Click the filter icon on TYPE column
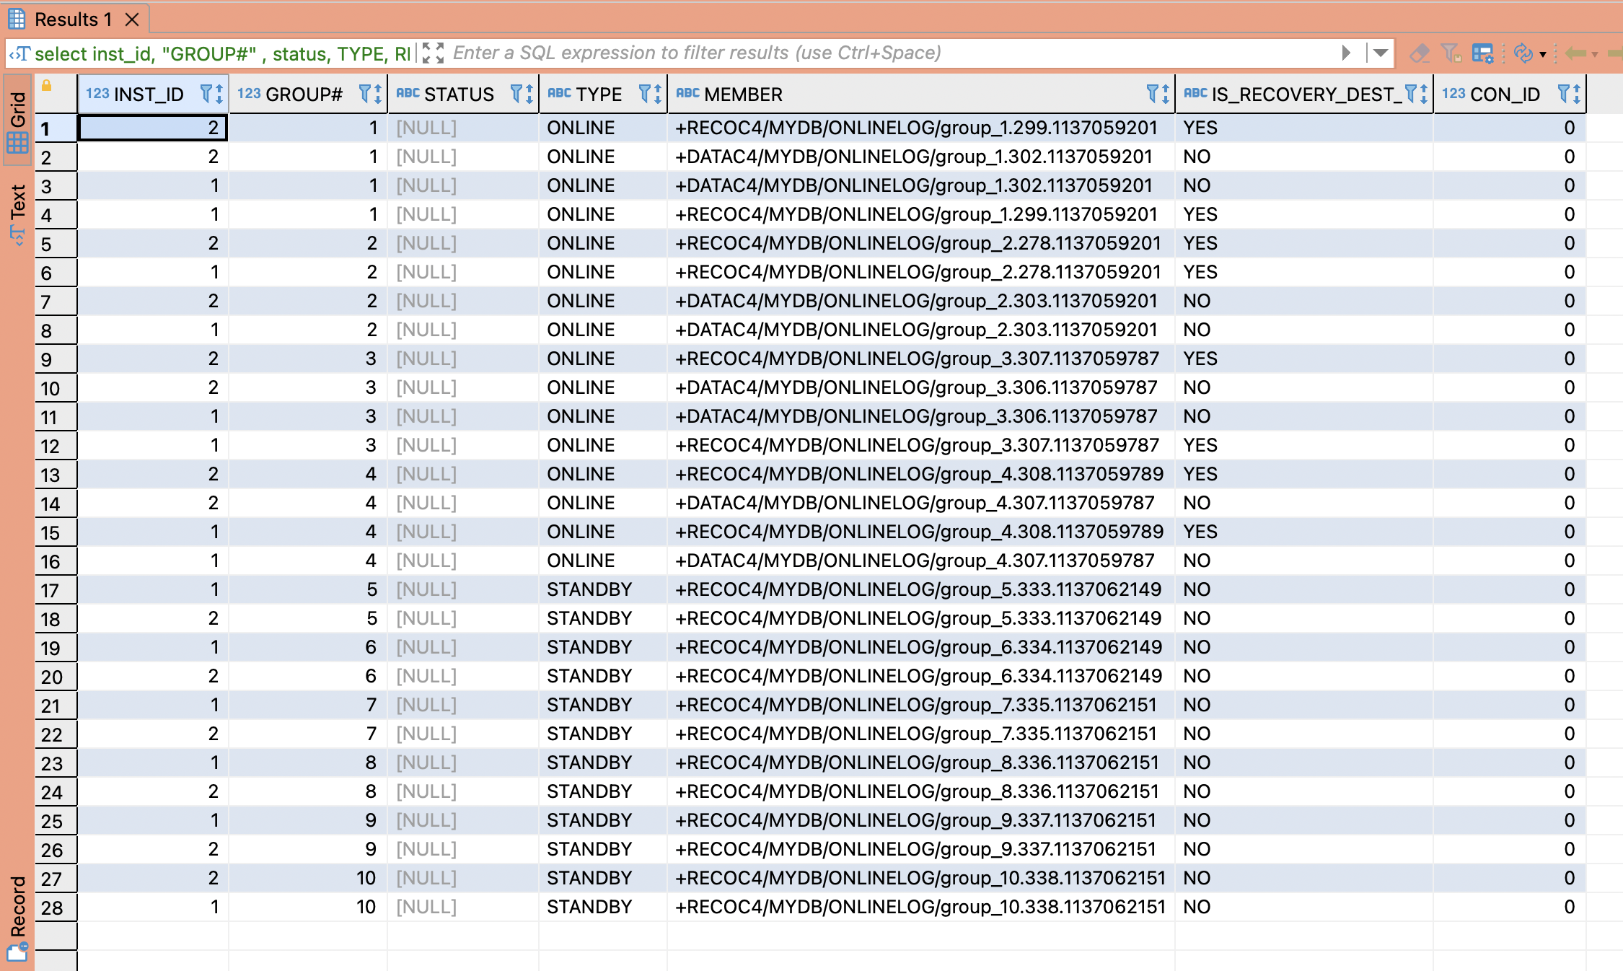Viewport: 1623px width, 971px height. [x=645, y=94]
